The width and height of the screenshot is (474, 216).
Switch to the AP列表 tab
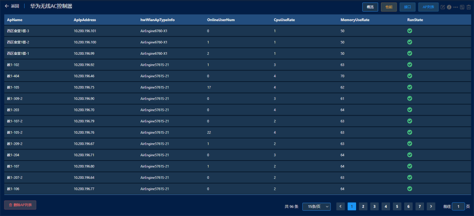tap(428, 7)
